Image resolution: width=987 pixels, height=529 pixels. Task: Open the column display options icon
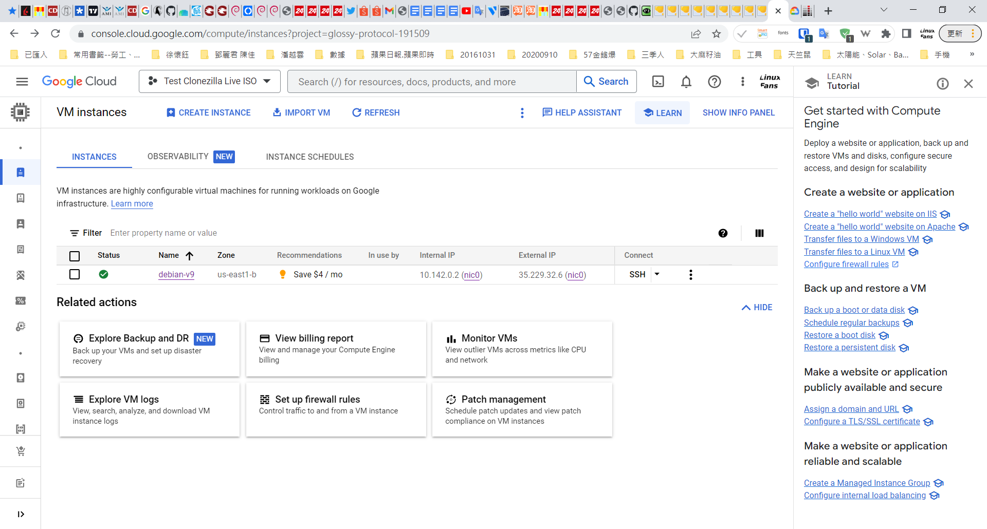(759, 233)
